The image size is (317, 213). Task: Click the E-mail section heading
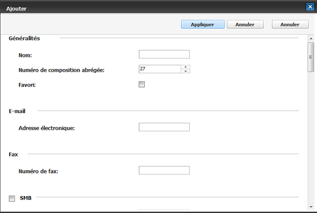pyautogui.click(x=17, y=111)
